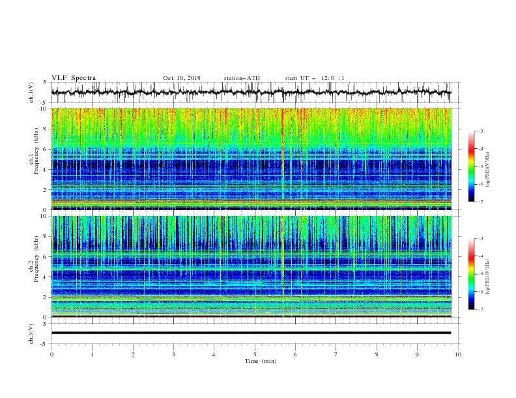The image size is (516, 398).
Task: Click time axis tick label "2"
Action: (x=133, y=354)
